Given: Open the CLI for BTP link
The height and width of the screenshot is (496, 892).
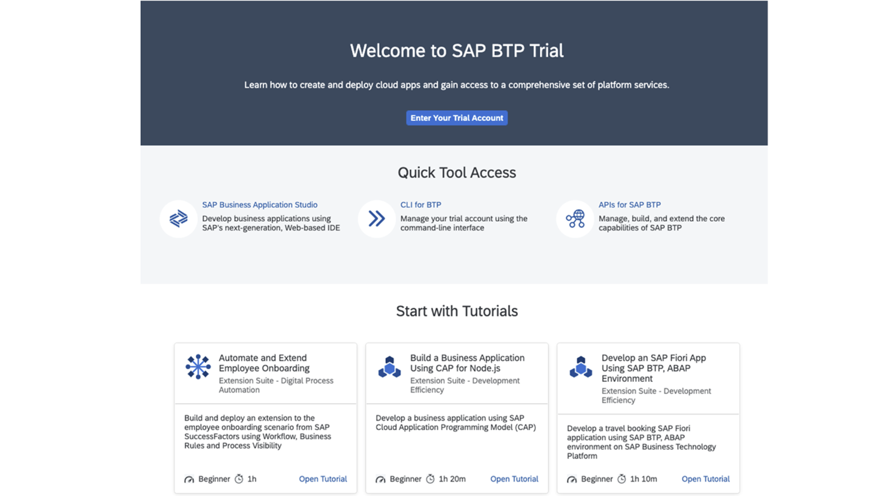Looking at the screenshot, I should click(x=420, y=205).
